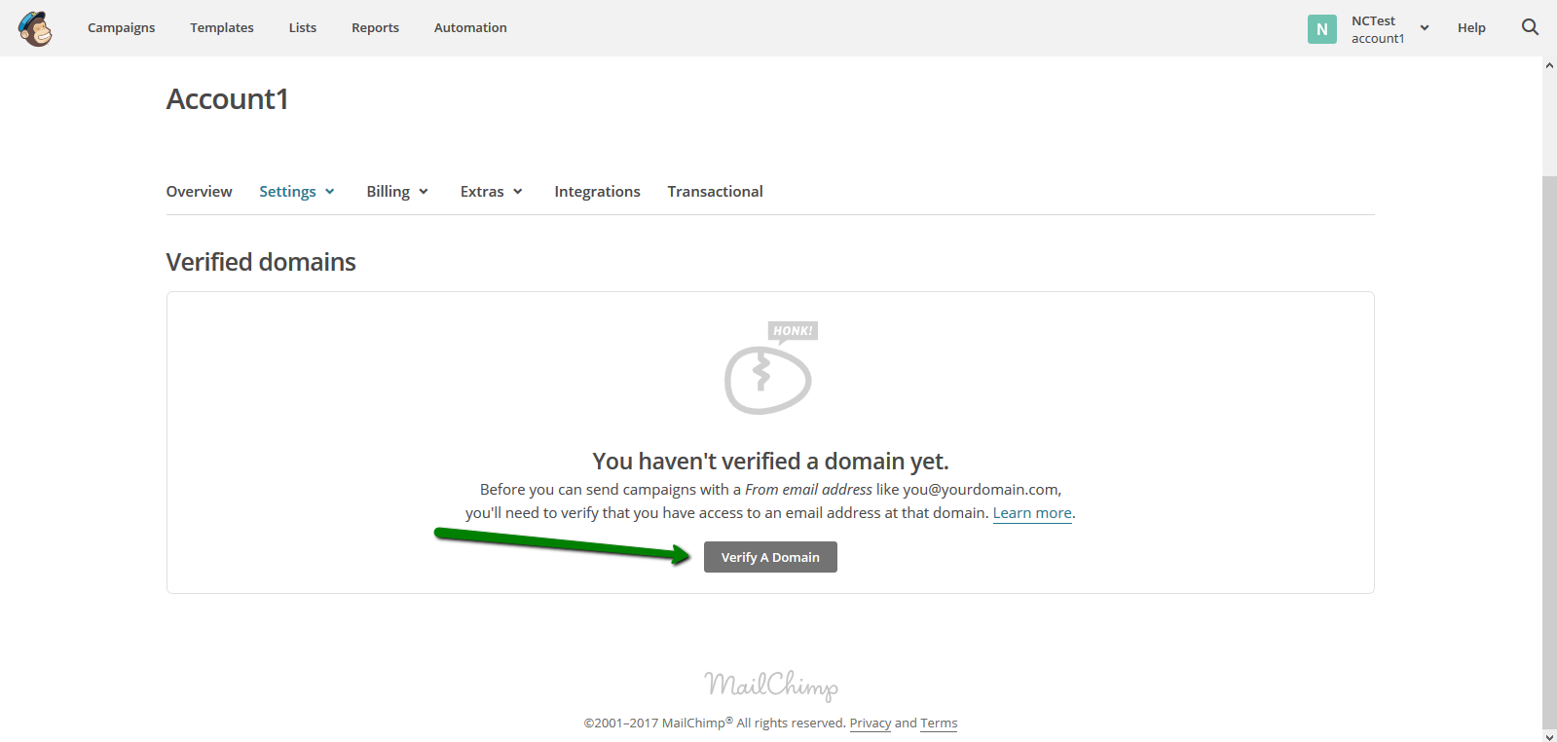Switch to the Integrations tab
1557x742 pixels.
click(597, 192)
